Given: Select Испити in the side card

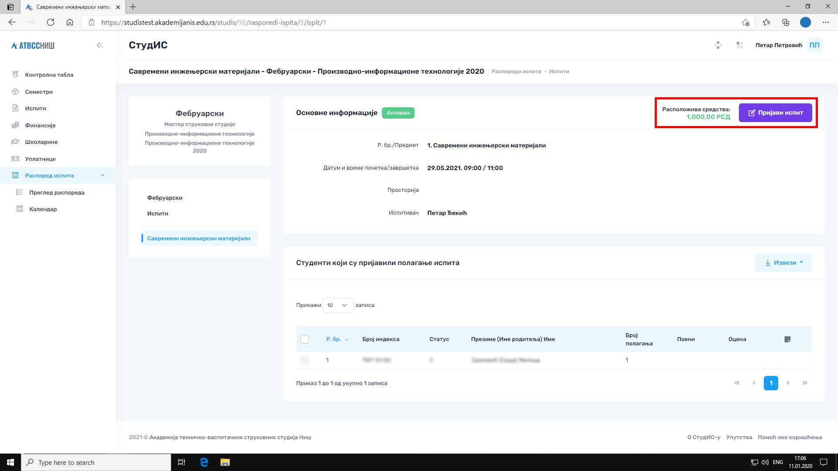Looking at the screenshot, I should click(158, 214).
